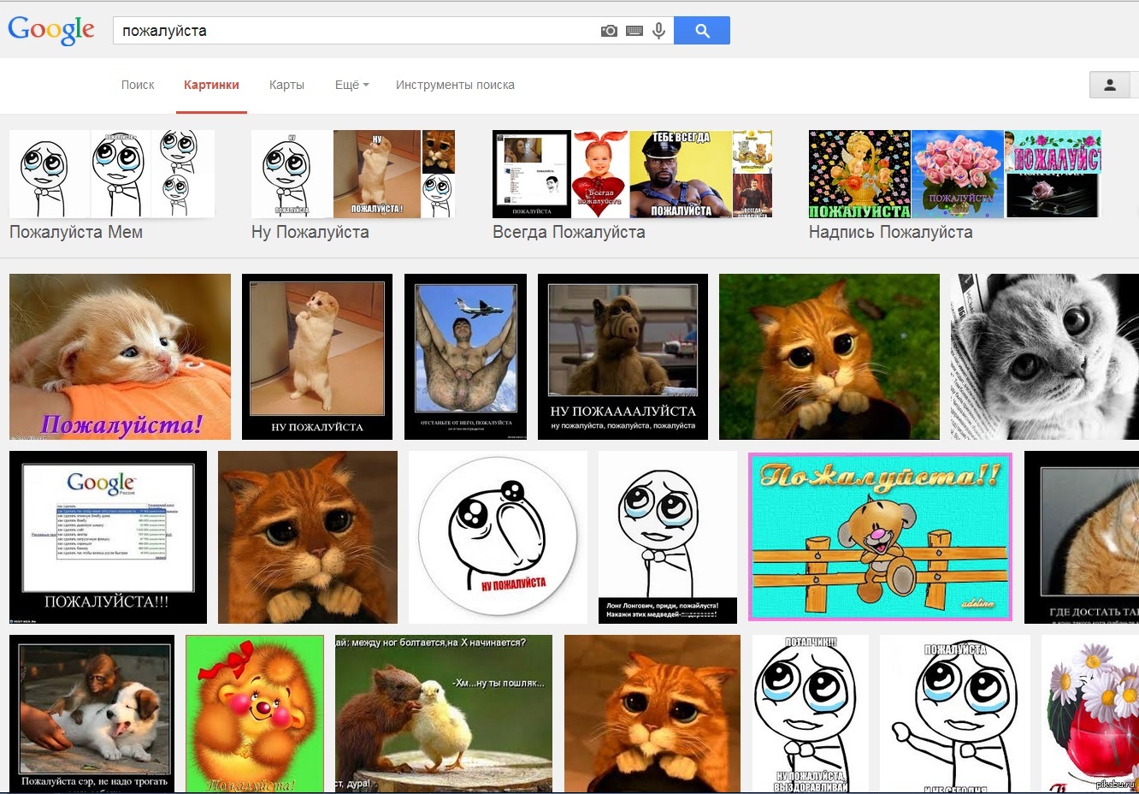Image resolution: width=1139 pixels, height=794 pixels.
Task: Open search by image camera icon
Action: tap(609, 31)
